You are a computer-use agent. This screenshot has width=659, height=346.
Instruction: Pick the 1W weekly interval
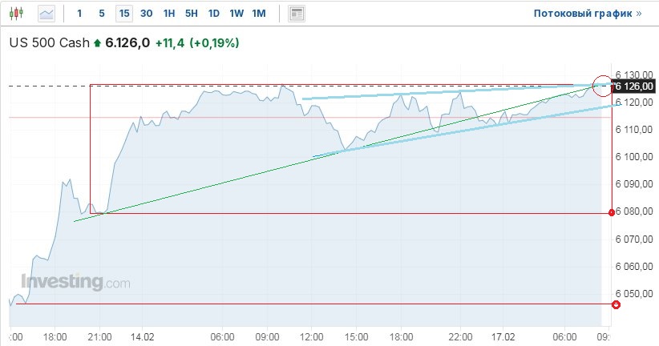[236, 14]
